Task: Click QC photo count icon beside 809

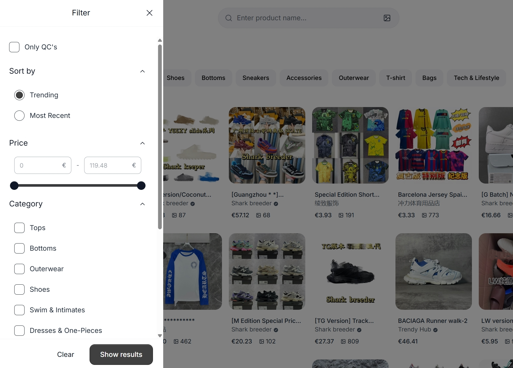Action: (x=343, y=341)
